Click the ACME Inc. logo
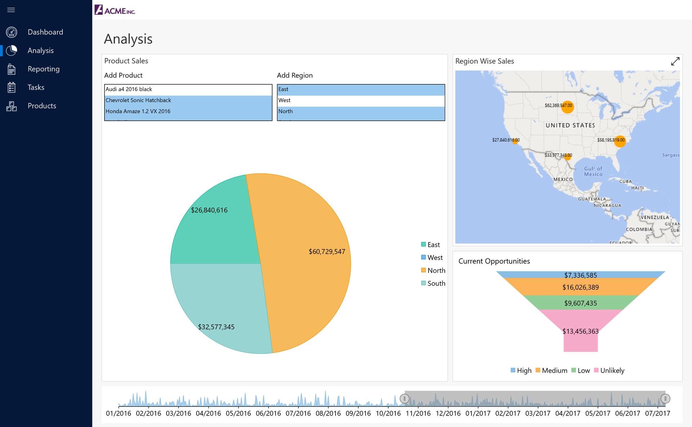Image resolution: width=692 pixels, height=427 pixels. (x=115, y=10)
